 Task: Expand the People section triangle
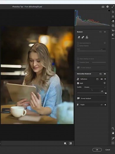[x=105, y=105]
